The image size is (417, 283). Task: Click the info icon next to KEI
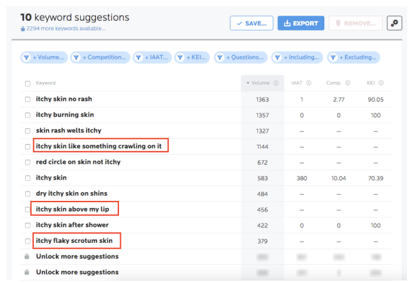(381, 83)
